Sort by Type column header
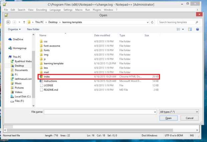This screenshot has width=207, height=142. point(122,35)
